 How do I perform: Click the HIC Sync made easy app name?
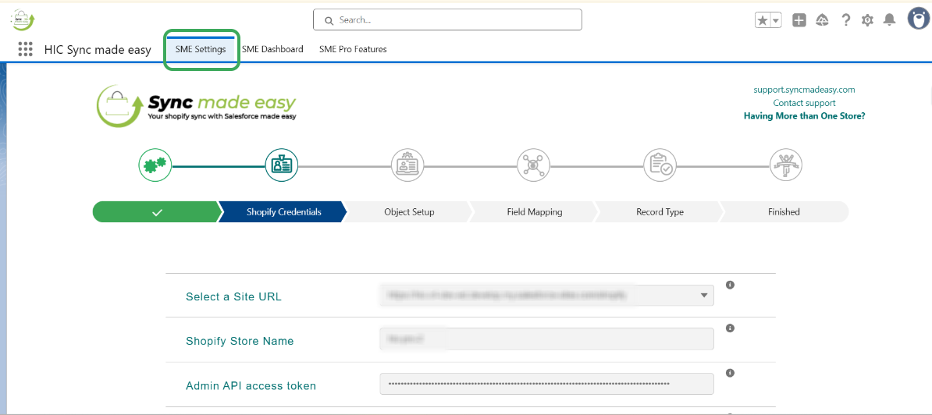click(x=98, y=50)
